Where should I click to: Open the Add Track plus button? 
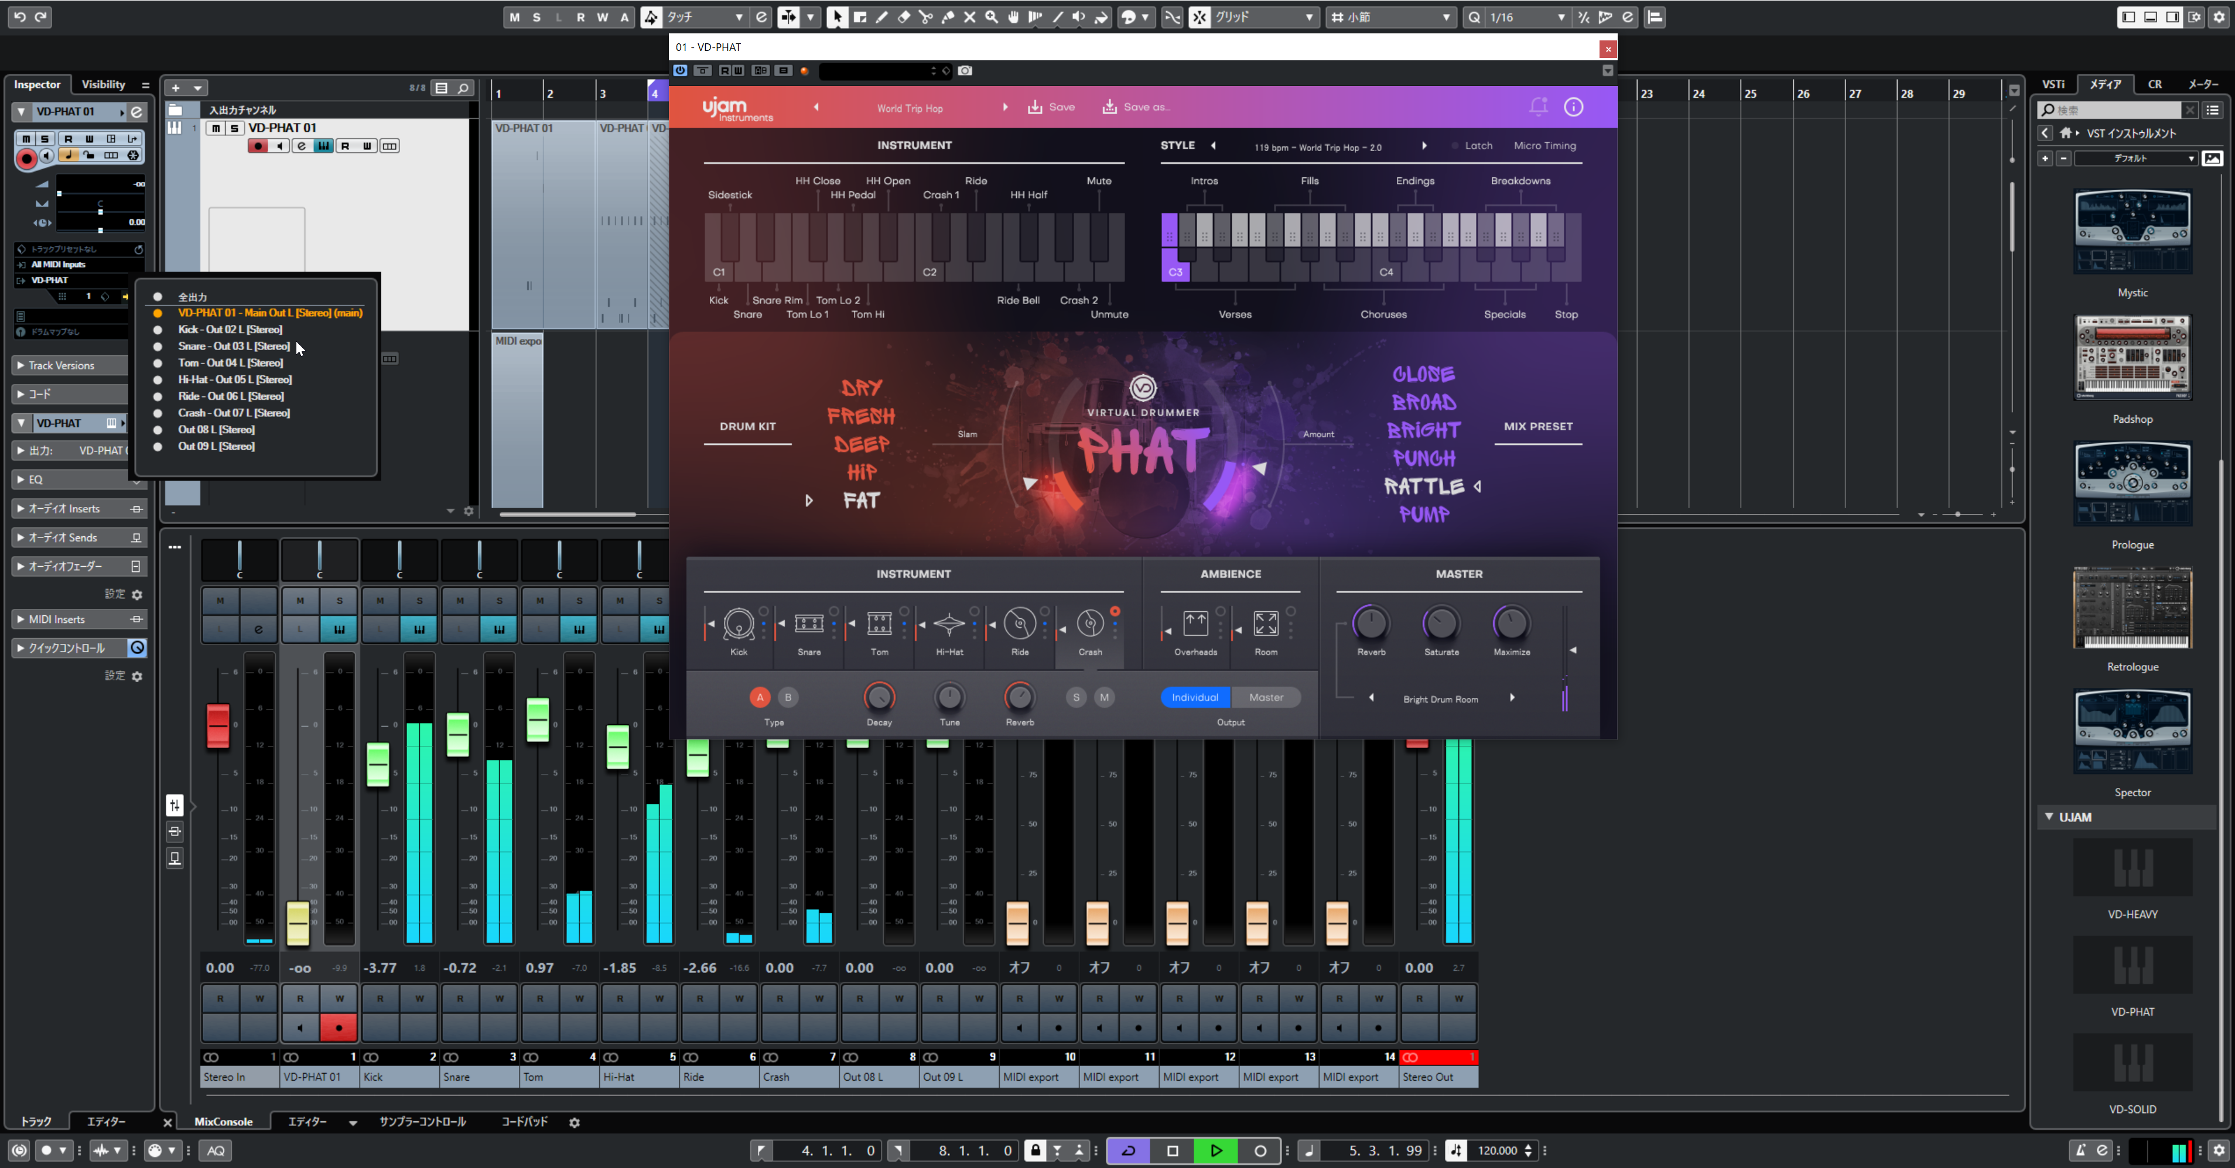[176, 88]
